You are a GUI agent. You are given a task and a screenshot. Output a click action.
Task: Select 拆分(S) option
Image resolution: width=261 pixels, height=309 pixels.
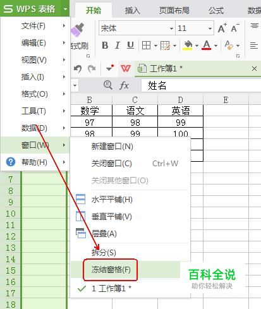tap(131, 252)
